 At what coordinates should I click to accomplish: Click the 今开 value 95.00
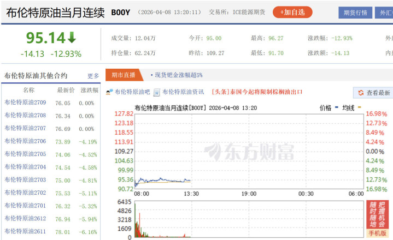pyautogui.click(x=214, y=38)
